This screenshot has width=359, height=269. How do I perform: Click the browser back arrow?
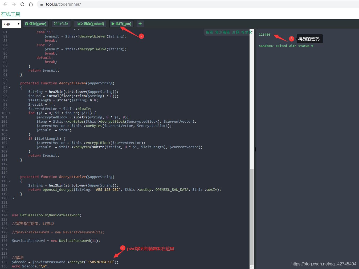coord(5,4)
